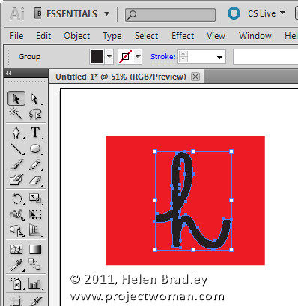
Task: Select the Eyedropper tool
Action: pos(16,265)
